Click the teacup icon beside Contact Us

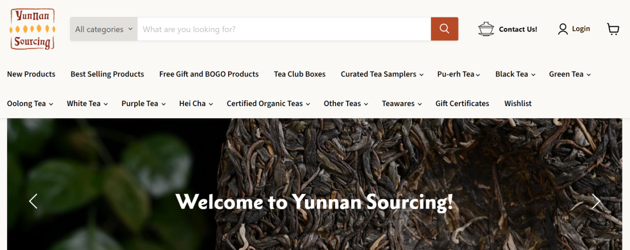(486, 29)
